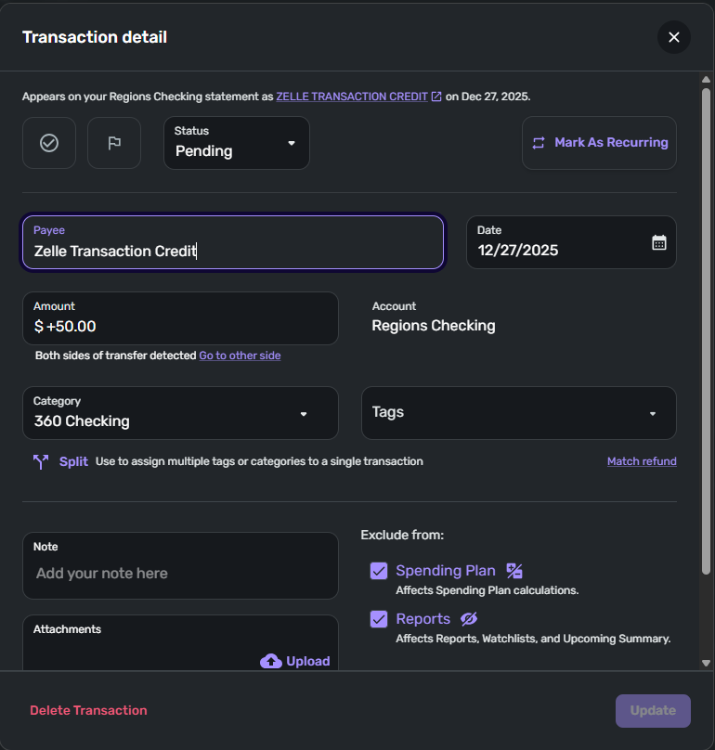Click the scrollbar down arrow
715x750 pixels.
point(706,663)
